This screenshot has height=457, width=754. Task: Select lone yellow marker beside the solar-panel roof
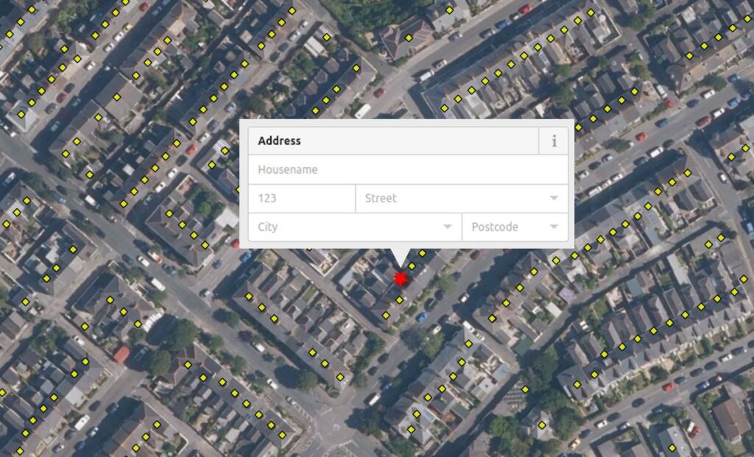[x=525, y=389]
